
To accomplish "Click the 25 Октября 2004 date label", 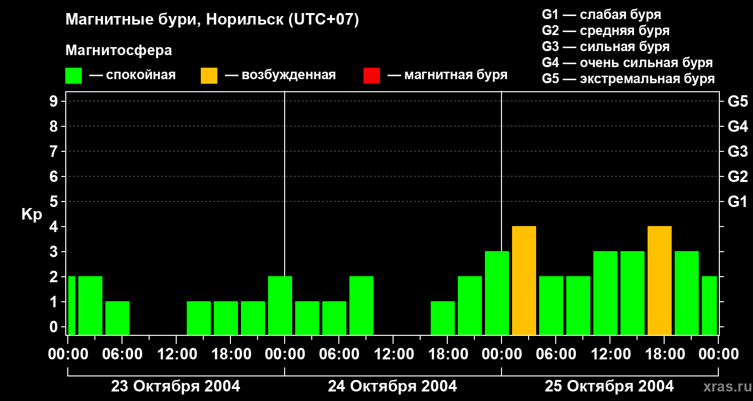I will (609, 386).
